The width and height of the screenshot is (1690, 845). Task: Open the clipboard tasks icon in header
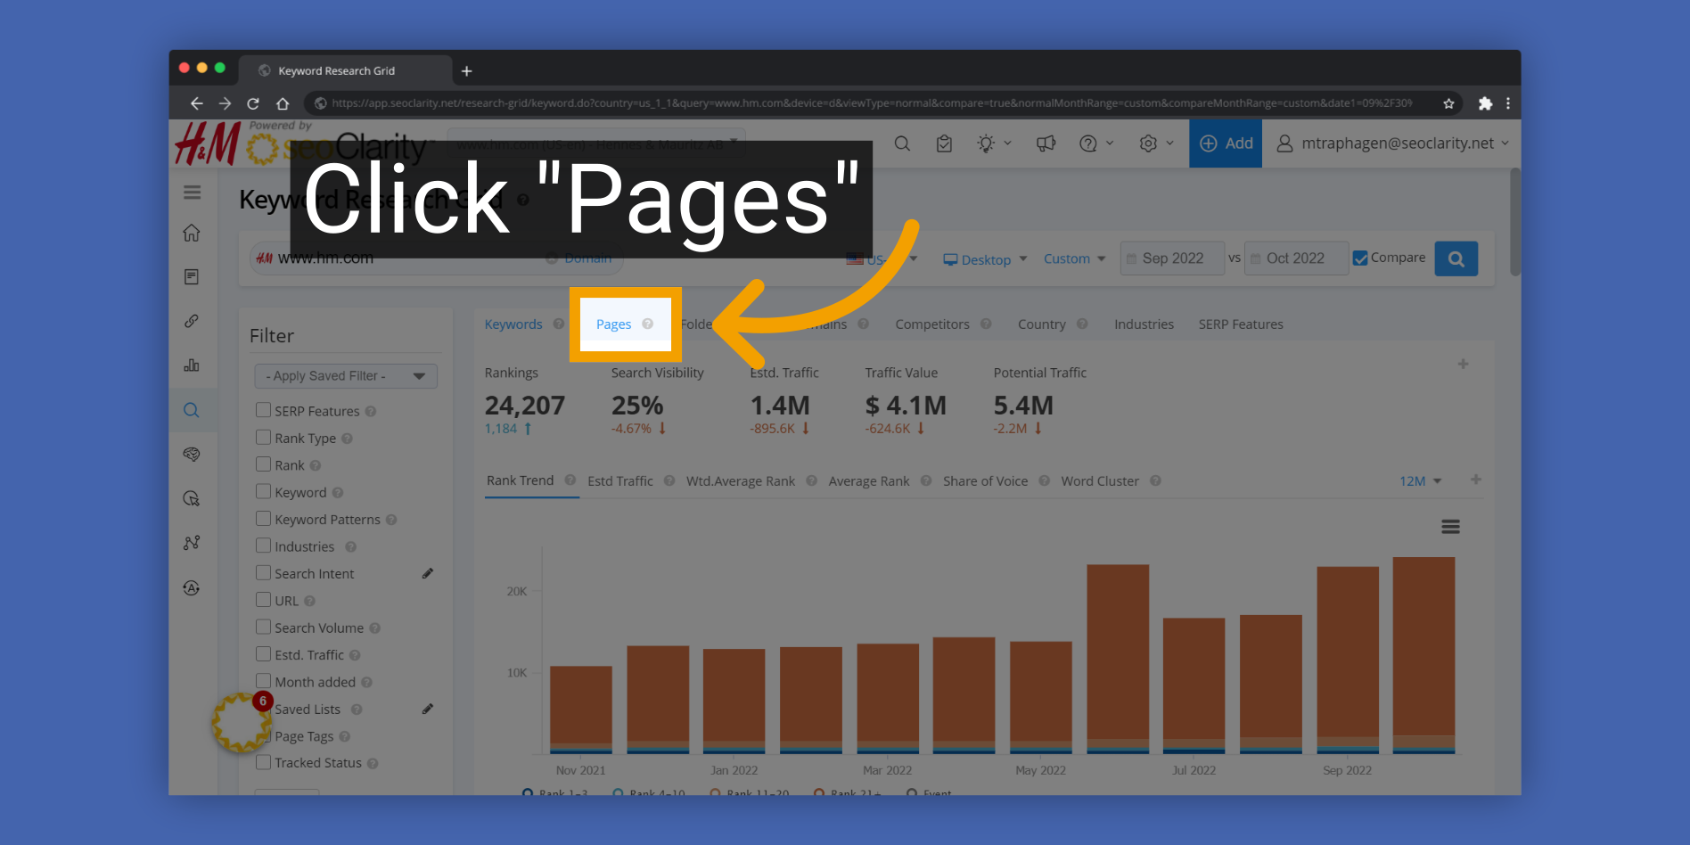tap(944, 144)
